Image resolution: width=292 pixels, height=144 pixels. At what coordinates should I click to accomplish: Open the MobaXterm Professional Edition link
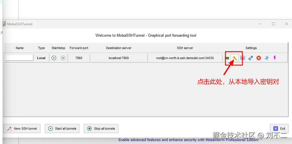pyautogui.click(x=188, y=140)
